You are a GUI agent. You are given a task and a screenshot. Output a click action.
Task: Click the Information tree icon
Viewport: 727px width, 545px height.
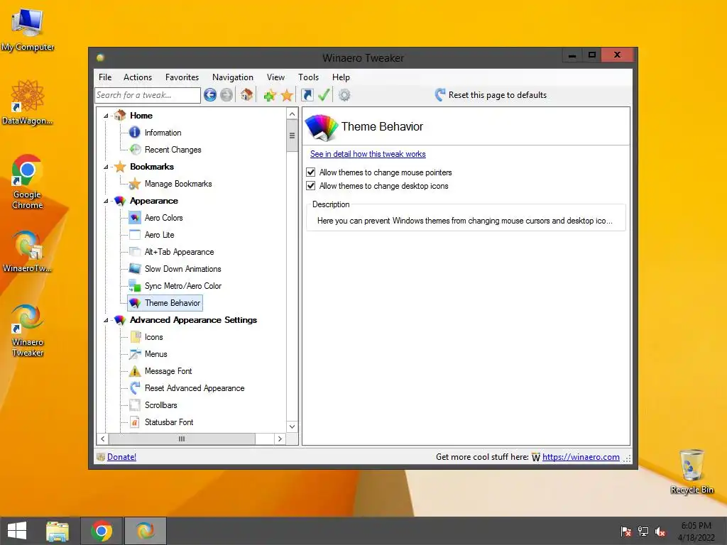[x=134, y=133]
